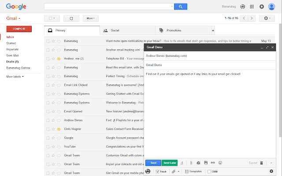Open the Sent Mail folder
The height and width of the screenshot is (176, 282).
[12, 55]
